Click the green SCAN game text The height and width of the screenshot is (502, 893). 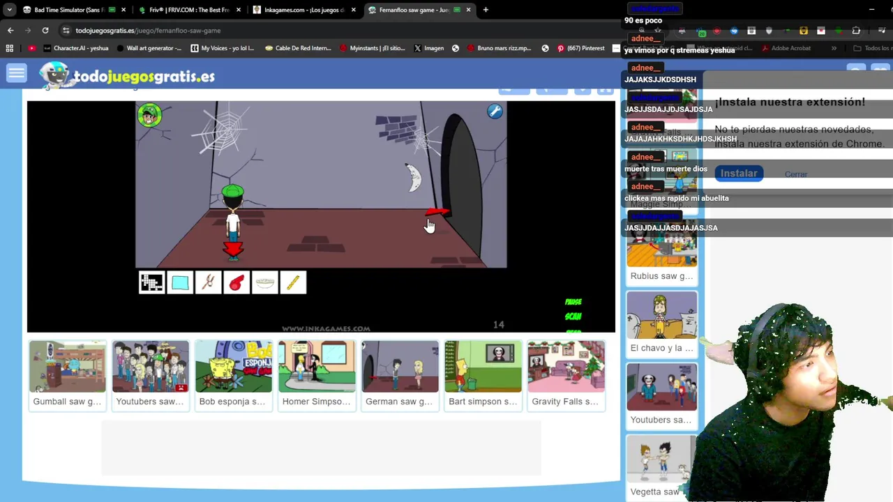tap(573, 316)
